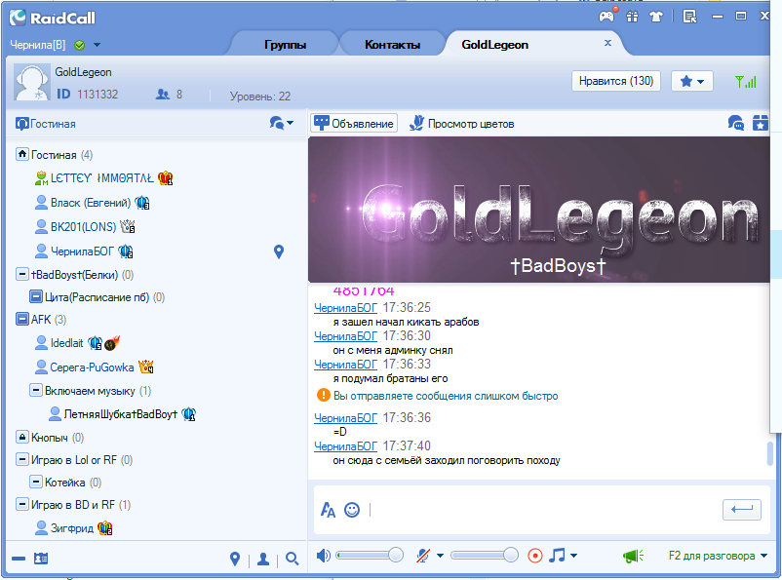
Task: Open the microphone options dropdown arrow
Action: 440,556
